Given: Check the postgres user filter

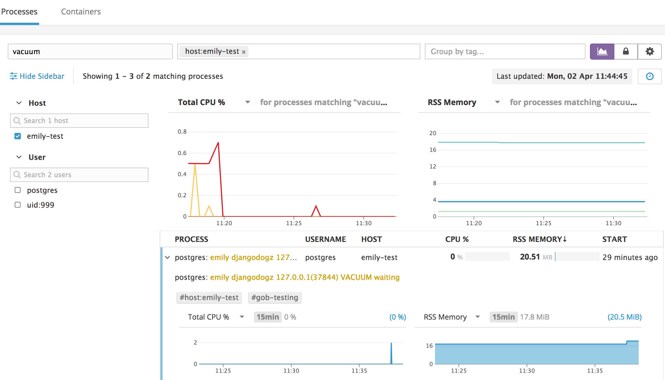Looking at the screenshot, I should click(18, 190).
